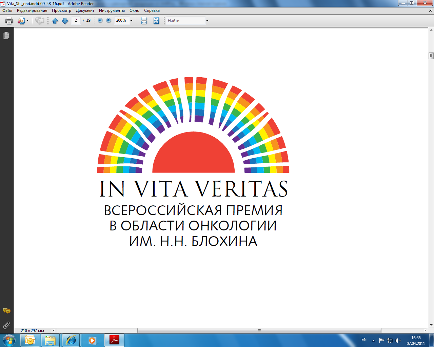Screen dimensions: 434x347
Task: Open the volume speaker tray icon
Action: pos(398,341)
